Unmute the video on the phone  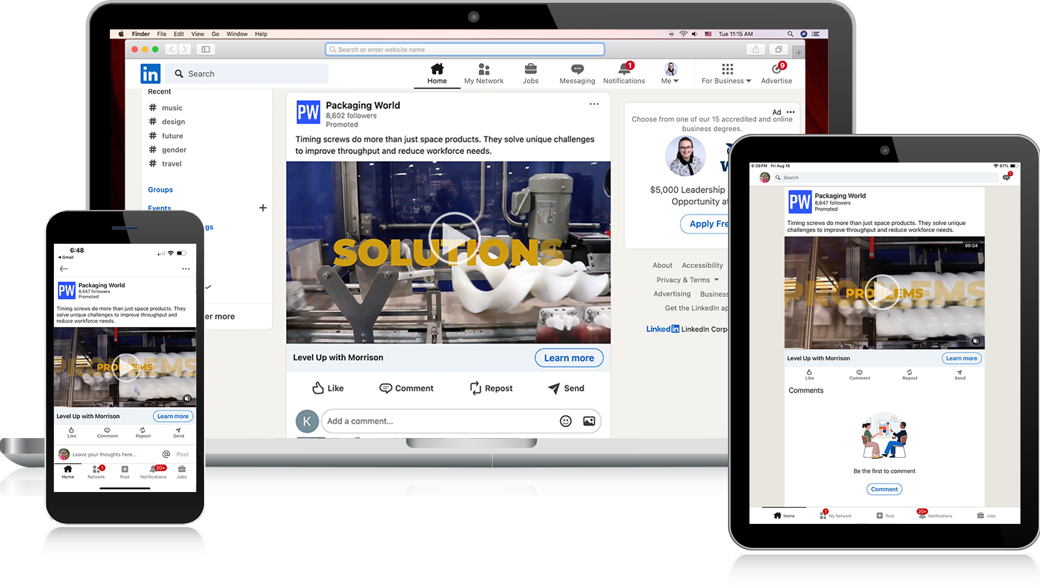[x=187, y=398]
